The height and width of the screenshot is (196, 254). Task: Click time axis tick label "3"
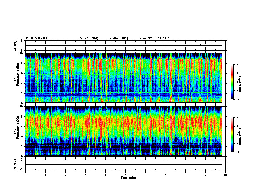(85, 175)
